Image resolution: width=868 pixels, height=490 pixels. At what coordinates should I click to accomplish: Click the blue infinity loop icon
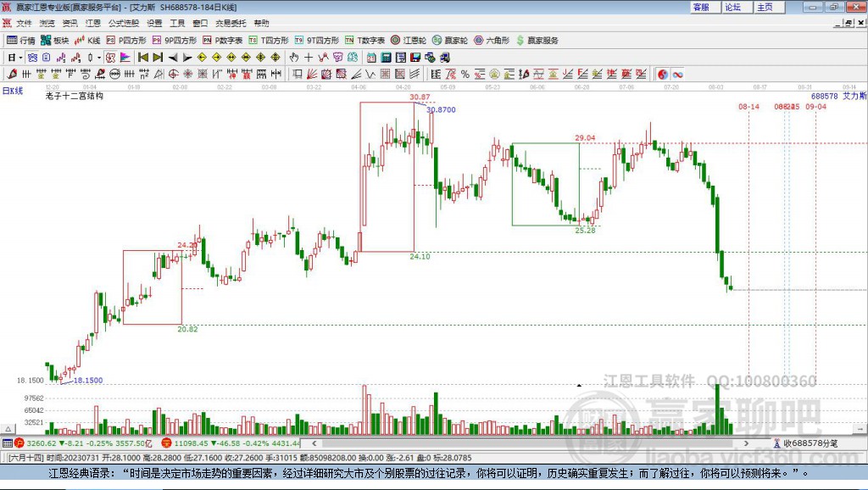click(678, 75)
